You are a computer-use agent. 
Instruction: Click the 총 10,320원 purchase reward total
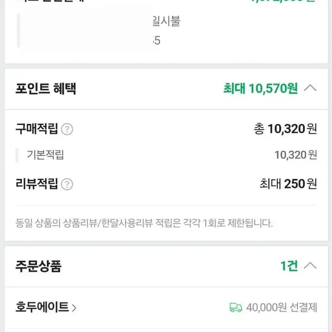pyautogui.click(x=285, y=129)
